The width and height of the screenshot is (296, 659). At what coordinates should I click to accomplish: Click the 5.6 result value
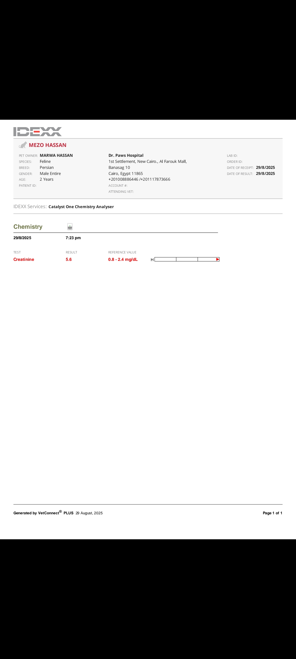coord(69,259)
